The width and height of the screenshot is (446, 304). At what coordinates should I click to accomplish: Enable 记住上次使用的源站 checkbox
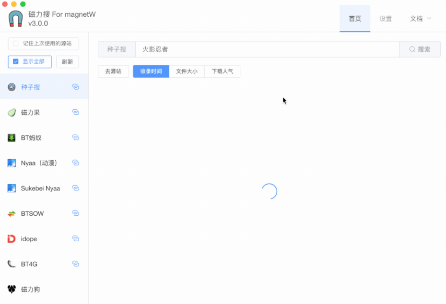pyautogui.click(x=16, y=44)
